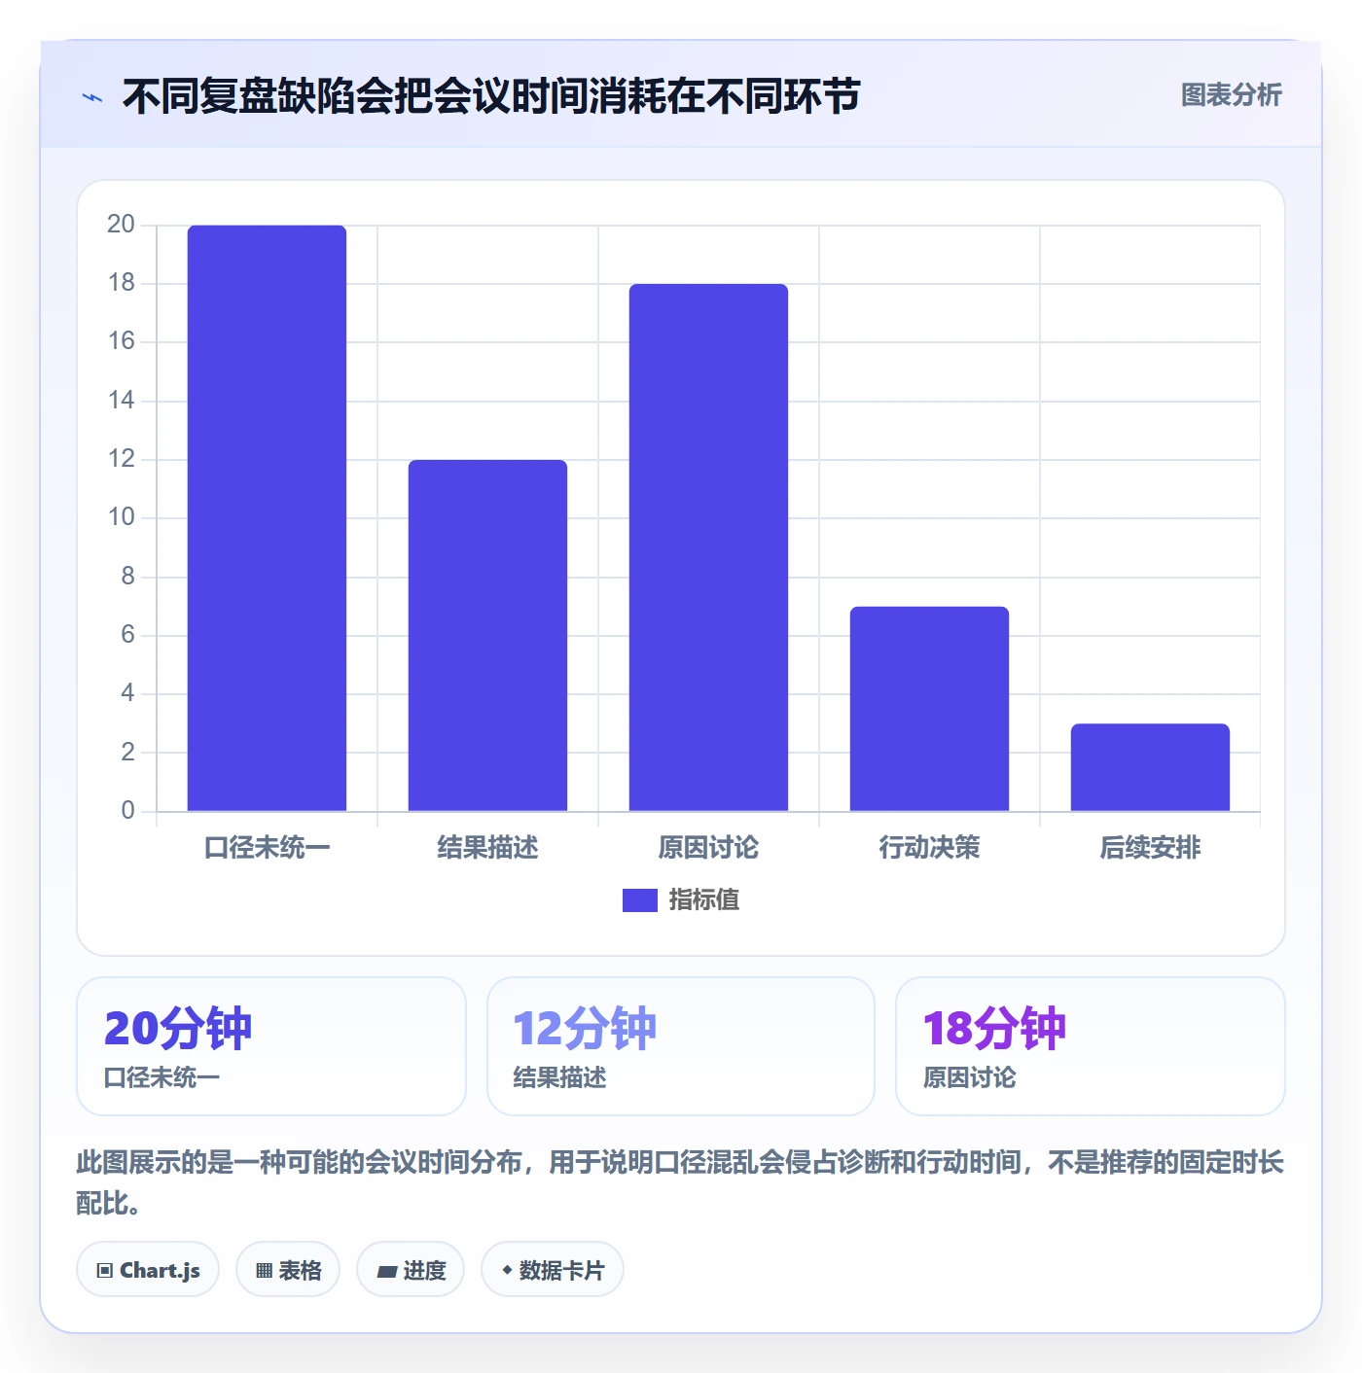Image resolution: width=1362 pixels, height=1373 pixels.
Task: Click the 表格 tag chip
Action: pyautogui.click(x=288, y=1270)
